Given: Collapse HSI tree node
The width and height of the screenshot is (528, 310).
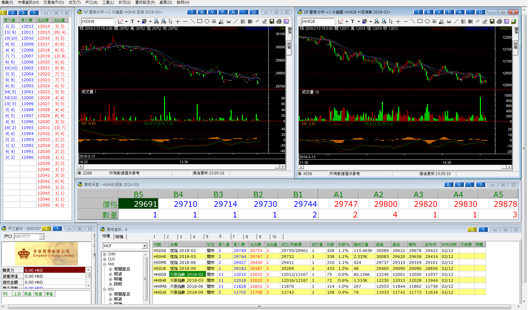Looking at the screenshot, I should coord(105,289).
